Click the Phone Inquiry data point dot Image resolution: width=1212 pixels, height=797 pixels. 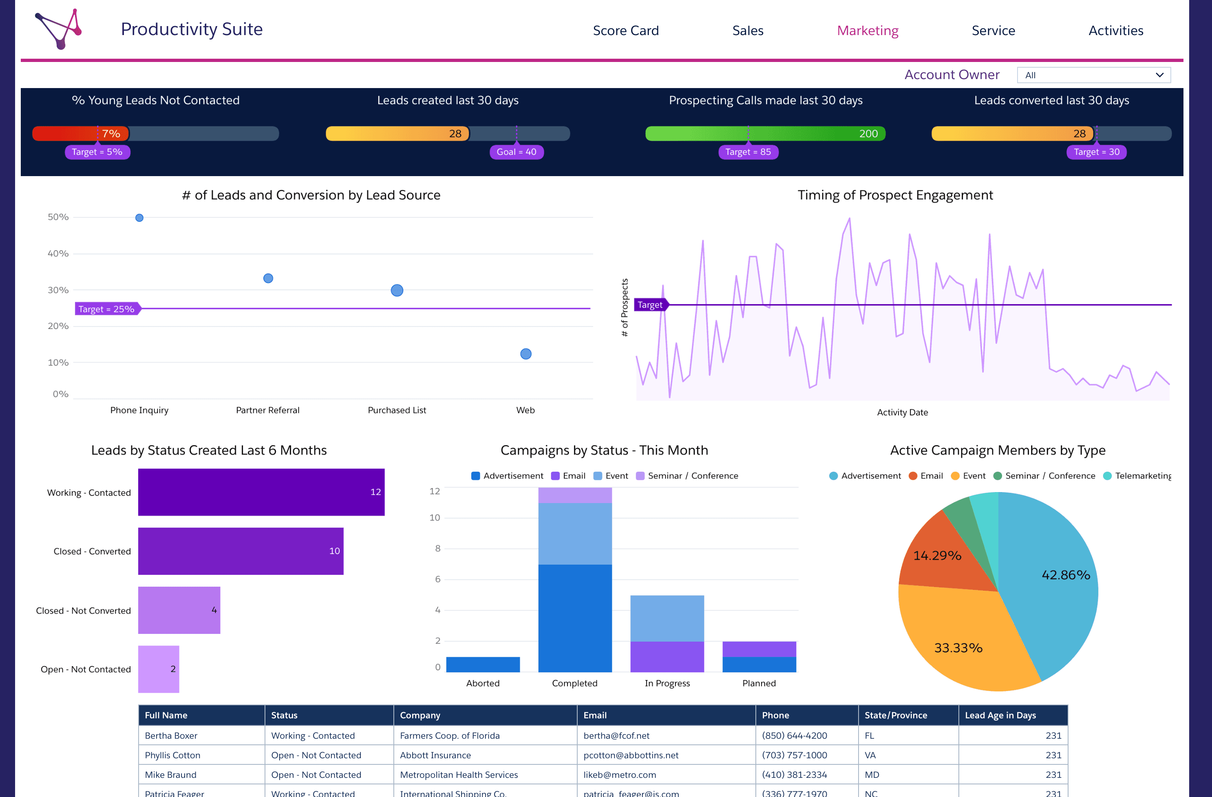139,218
